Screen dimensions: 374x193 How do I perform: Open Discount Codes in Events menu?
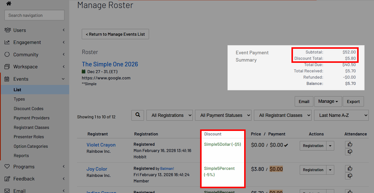[28, 109]
